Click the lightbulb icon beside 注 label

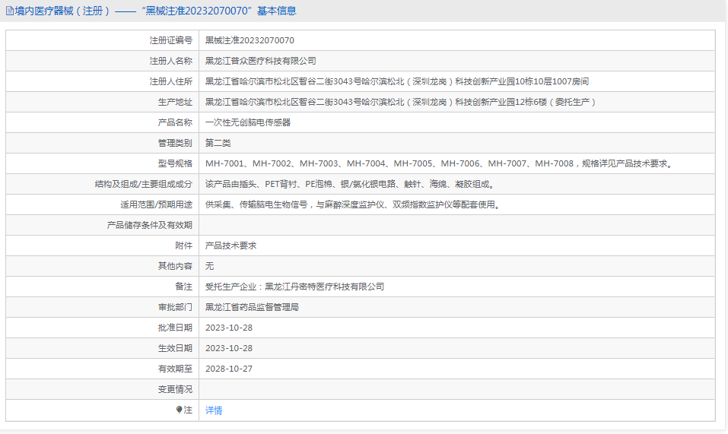180,410
